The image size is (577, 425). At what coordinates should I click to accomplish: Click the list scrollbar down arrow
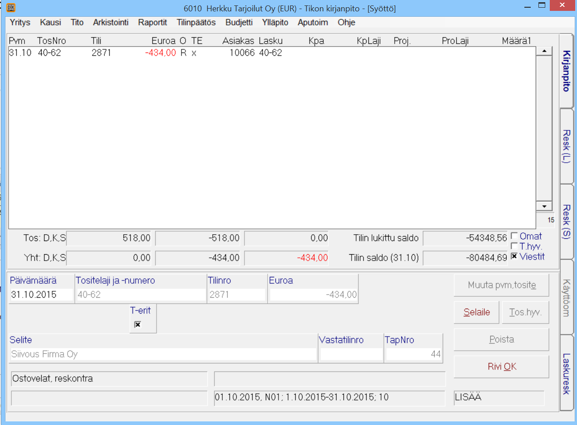pos(544,206)
